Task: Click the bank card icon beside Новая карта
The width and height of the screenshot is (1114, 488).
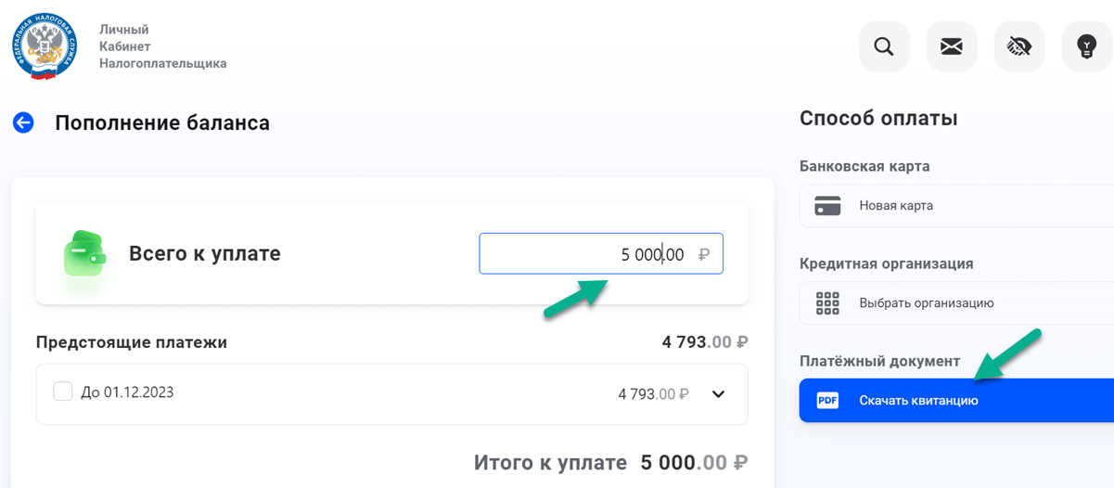Action: coord(827,206)
